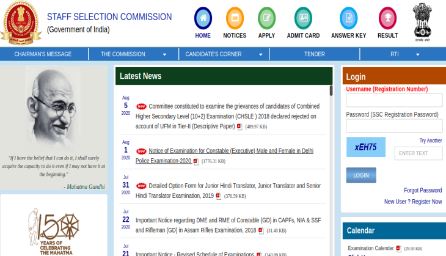Click the Home icon in header
Screen dimensions: 446x256
[x=203, y=18]
